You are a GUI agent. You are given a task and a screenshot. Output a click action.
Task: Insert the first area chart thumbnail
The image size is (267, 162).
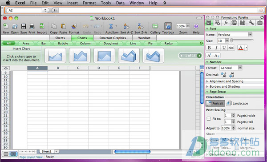point(55,56)
